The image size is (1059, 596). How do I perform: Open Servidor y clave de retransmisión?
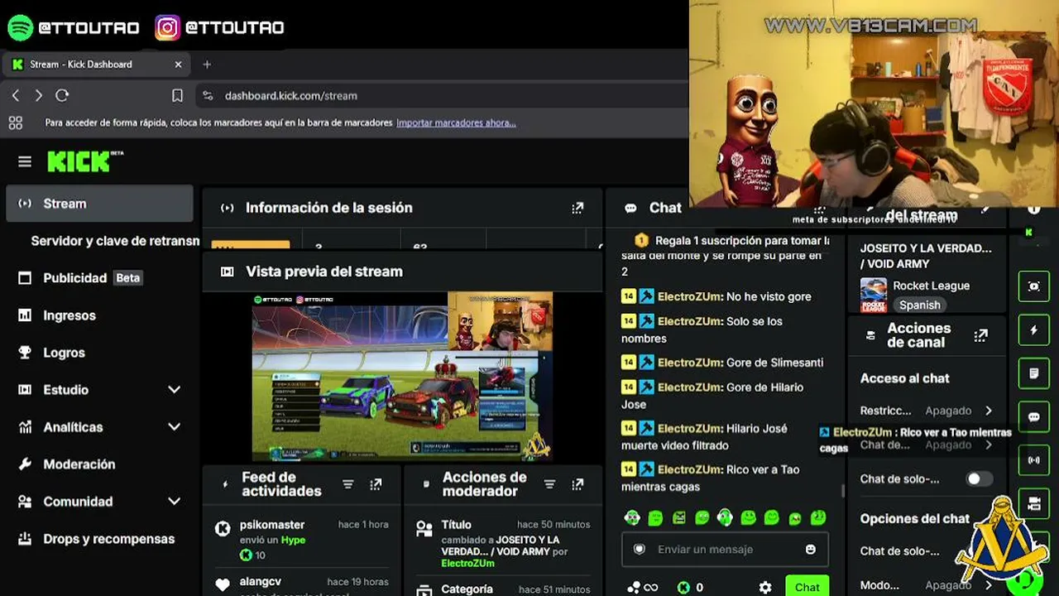coord(115,241)
